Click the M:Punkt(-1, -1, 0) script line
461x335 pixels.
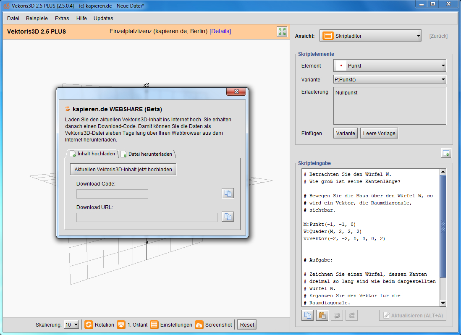330,224
